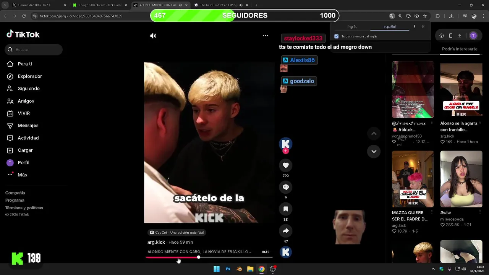Share the video using the arrow icon
Image resolution: width=489 pixels, height=275 pixels.
point(285,231)
